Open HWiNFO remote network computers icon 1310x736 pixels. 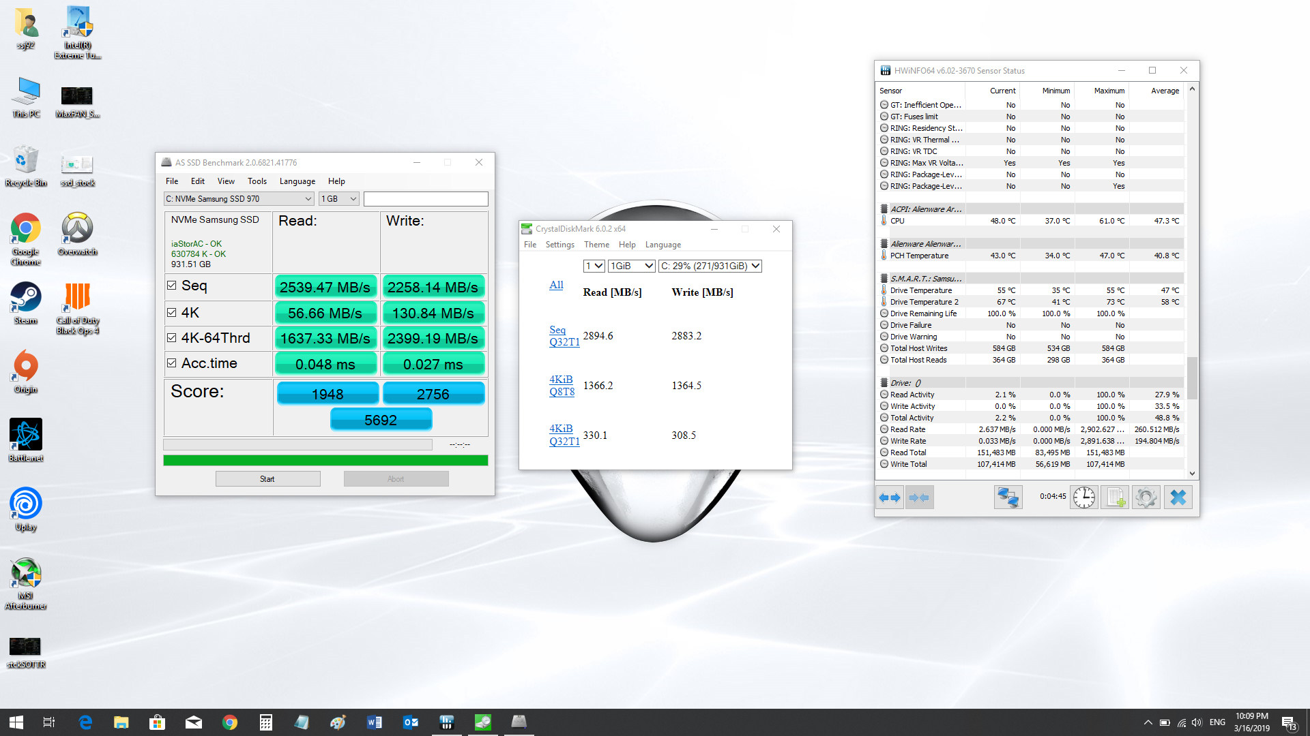tap(1008, 497)
